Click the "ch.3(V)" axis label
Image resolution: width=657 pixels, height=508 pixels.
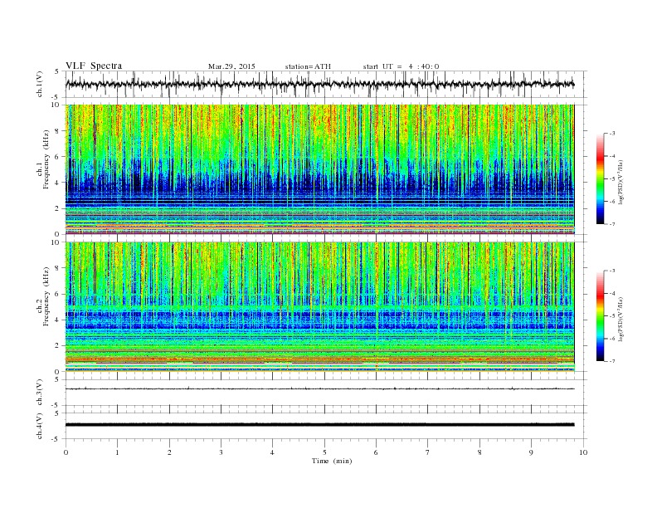pyautogui.click(x=39, y=393)
